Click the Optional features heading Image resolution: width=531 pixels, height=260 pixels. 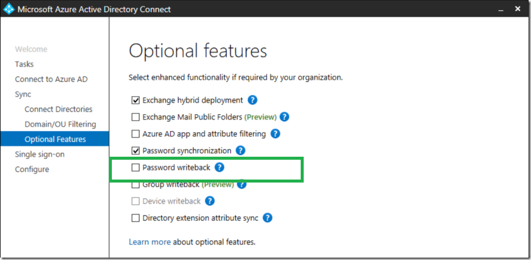pyautogui.click(x=198, y=50)
